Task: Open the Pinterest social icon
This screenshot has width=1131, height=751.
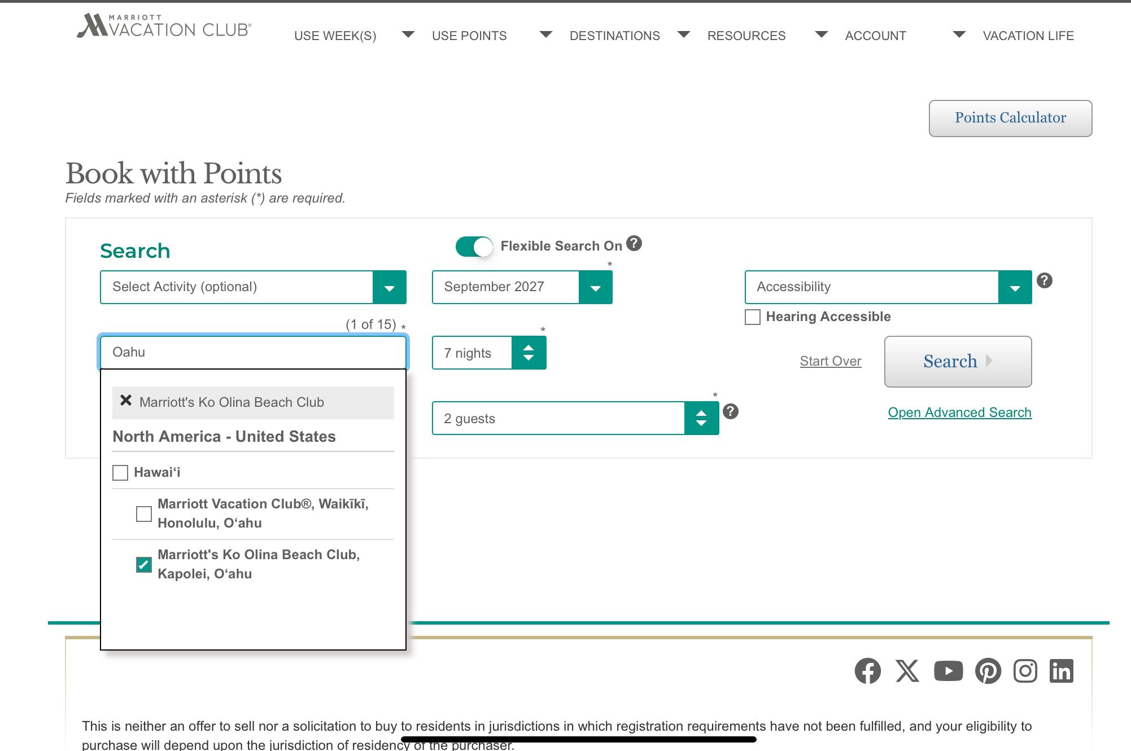Action: click(x=988, y=671)
